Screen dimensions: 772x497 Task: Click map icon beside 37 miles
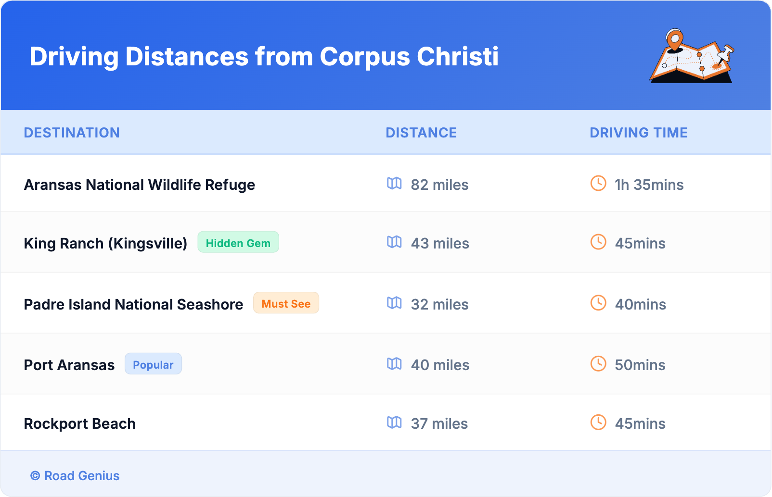pos(394,422)
